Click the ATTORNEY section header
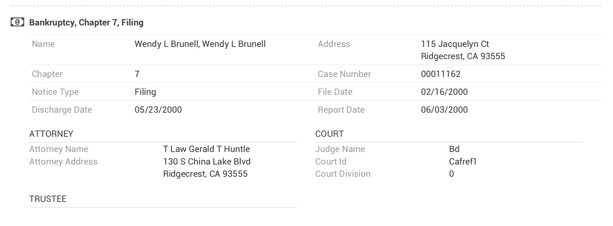The width and height of the screenshot is (613, 226). pos(51,134)
